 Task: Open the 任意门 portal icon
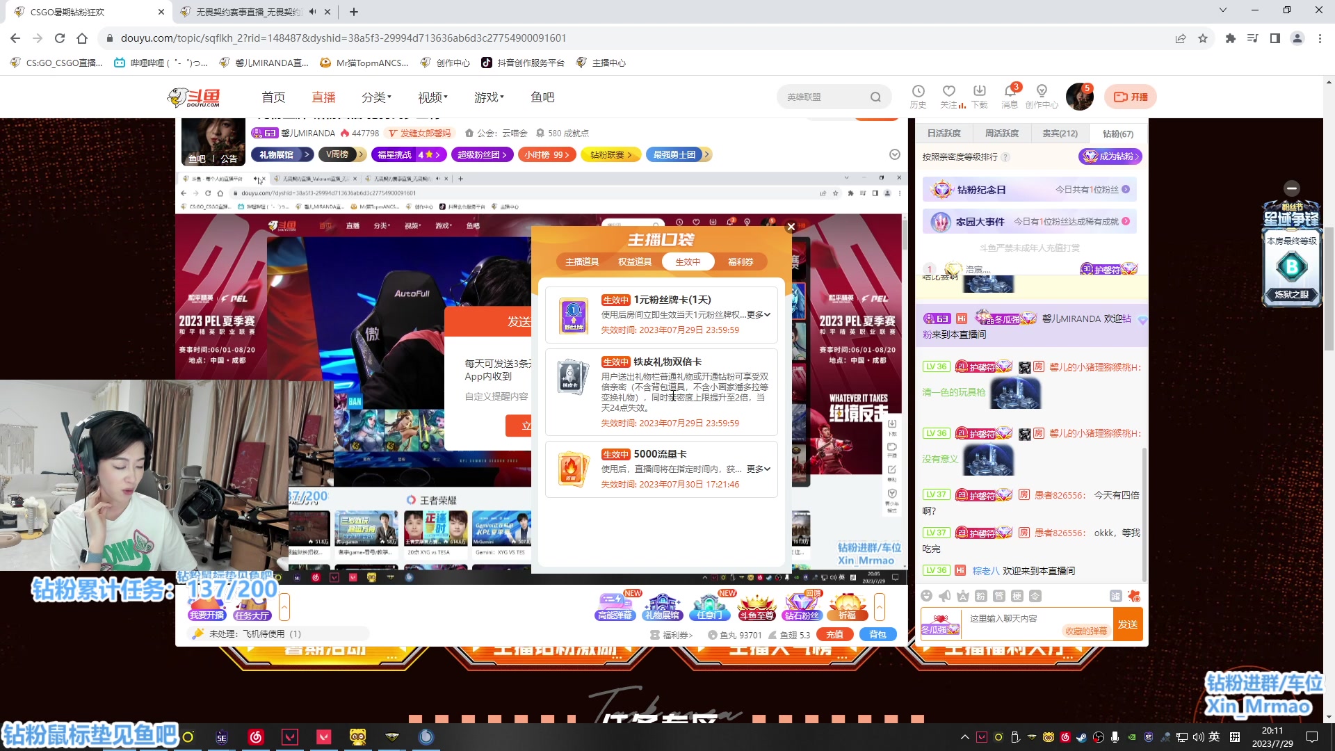pyautogui.click(x=709, y=606)
